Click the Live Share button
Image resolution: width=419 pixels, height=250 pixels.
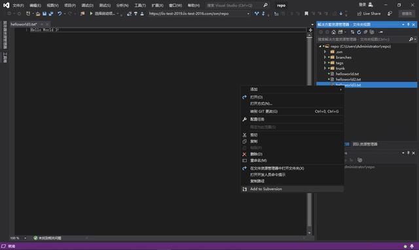point(369,14)
